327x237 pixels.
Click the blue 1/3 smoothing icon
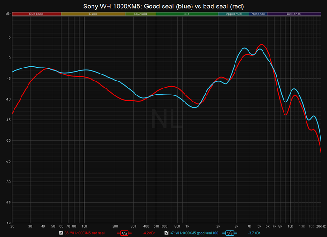click(229, 232)
